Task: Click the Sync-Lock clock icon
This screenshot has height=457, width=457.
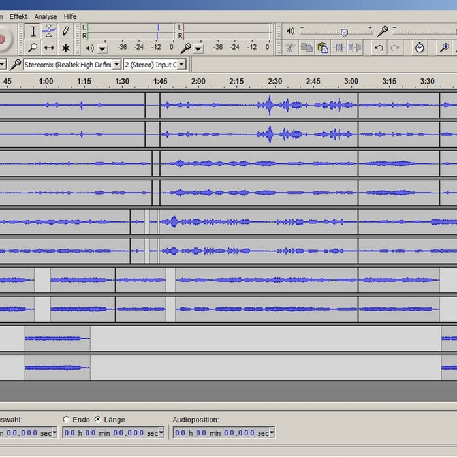Action: click(x=419, y=47)
